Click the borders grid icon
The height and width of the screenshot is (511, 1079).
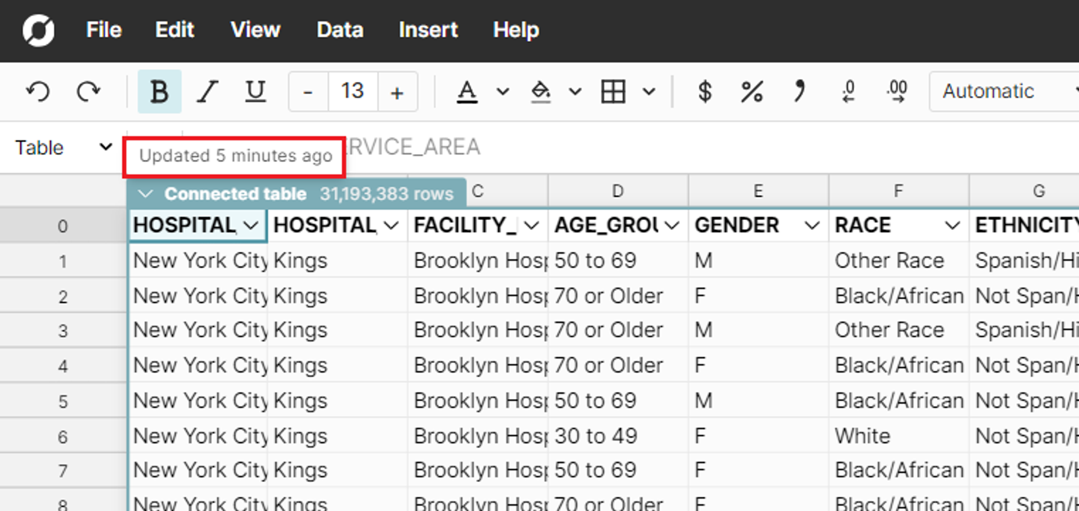[613, 91]
